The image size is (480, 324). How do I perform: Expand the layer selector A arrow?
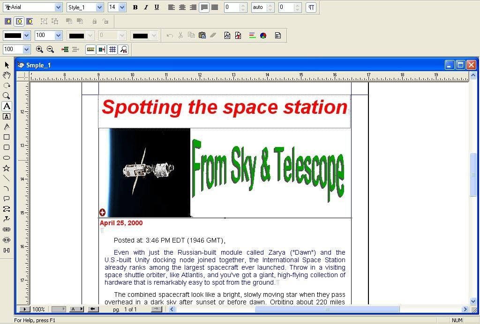click(x=81, y=309)
